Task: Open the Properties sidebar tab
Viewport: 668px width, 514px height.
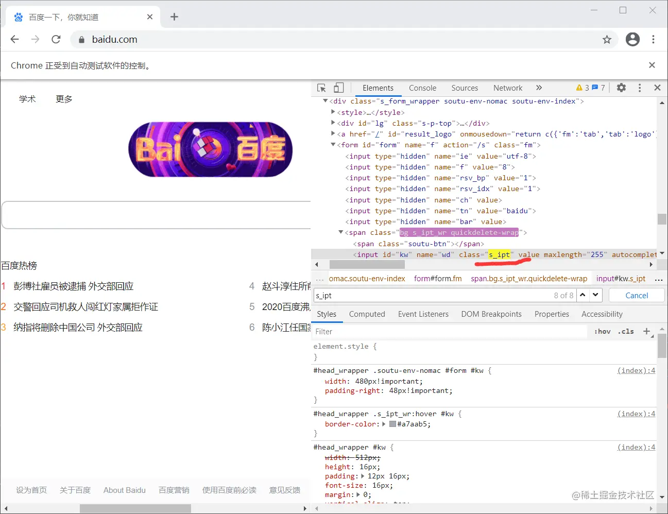Action: [552, 314]
